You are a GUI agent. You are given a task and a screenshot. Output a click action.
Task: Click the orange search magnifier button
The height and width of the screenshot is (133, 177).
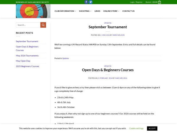[43, 25]
